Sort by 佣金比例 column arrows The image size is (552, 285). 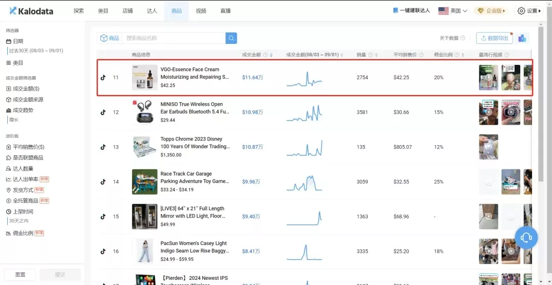462,55
